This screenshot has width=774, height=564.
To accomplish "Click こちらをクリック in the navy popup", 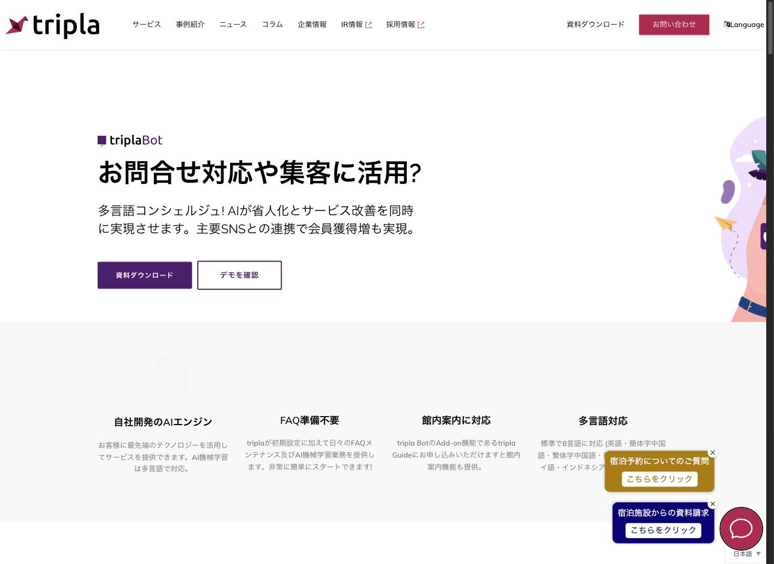I will click(x=663, y=530).
